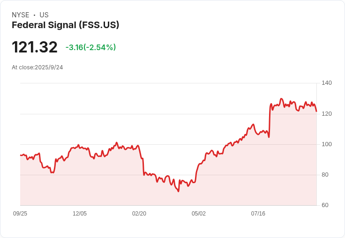Click the NYSE exchange label
345x238 pixels.
pyautogui.click(x=20, y=15)
